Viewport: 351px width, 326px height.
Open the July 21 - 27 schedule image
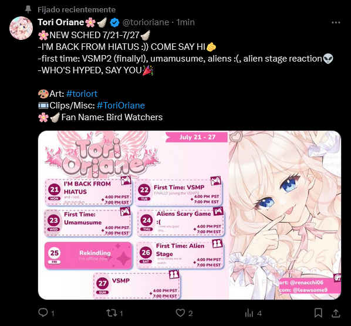pyautogui.click(x=190, y=215)
